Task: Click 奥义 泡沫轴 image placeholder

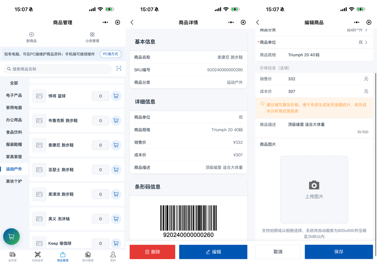Action: tap(39, 219)
